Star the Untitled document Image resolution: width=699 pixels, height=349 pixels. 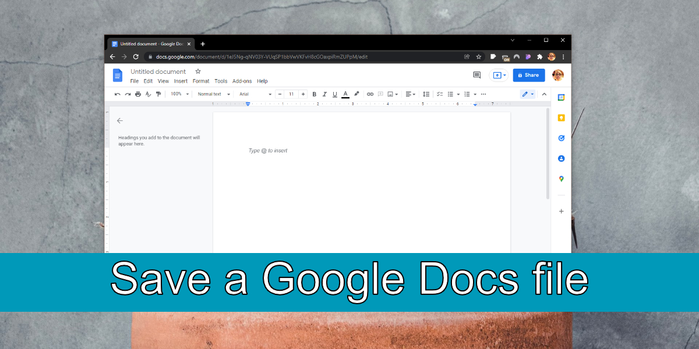coord(198,71)
